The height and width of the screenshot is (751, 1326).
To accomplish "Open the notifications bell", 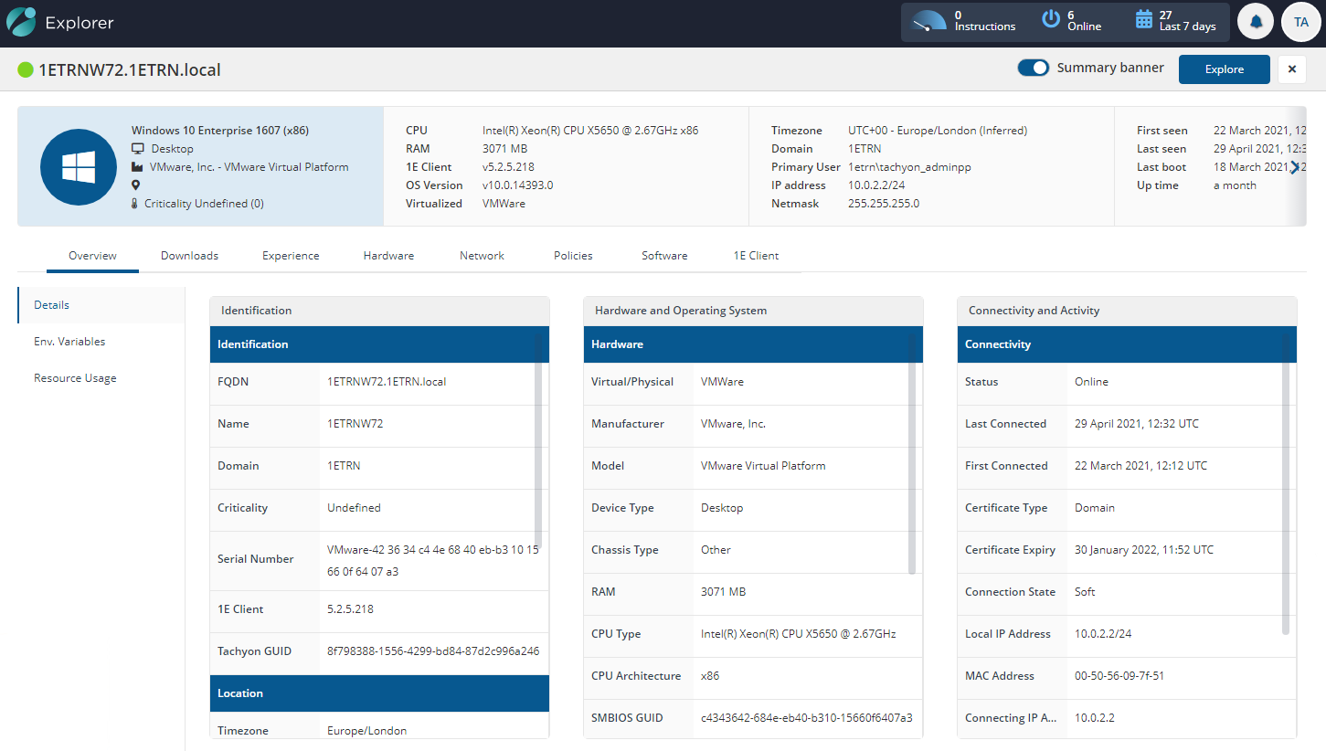I will 1257,22.
